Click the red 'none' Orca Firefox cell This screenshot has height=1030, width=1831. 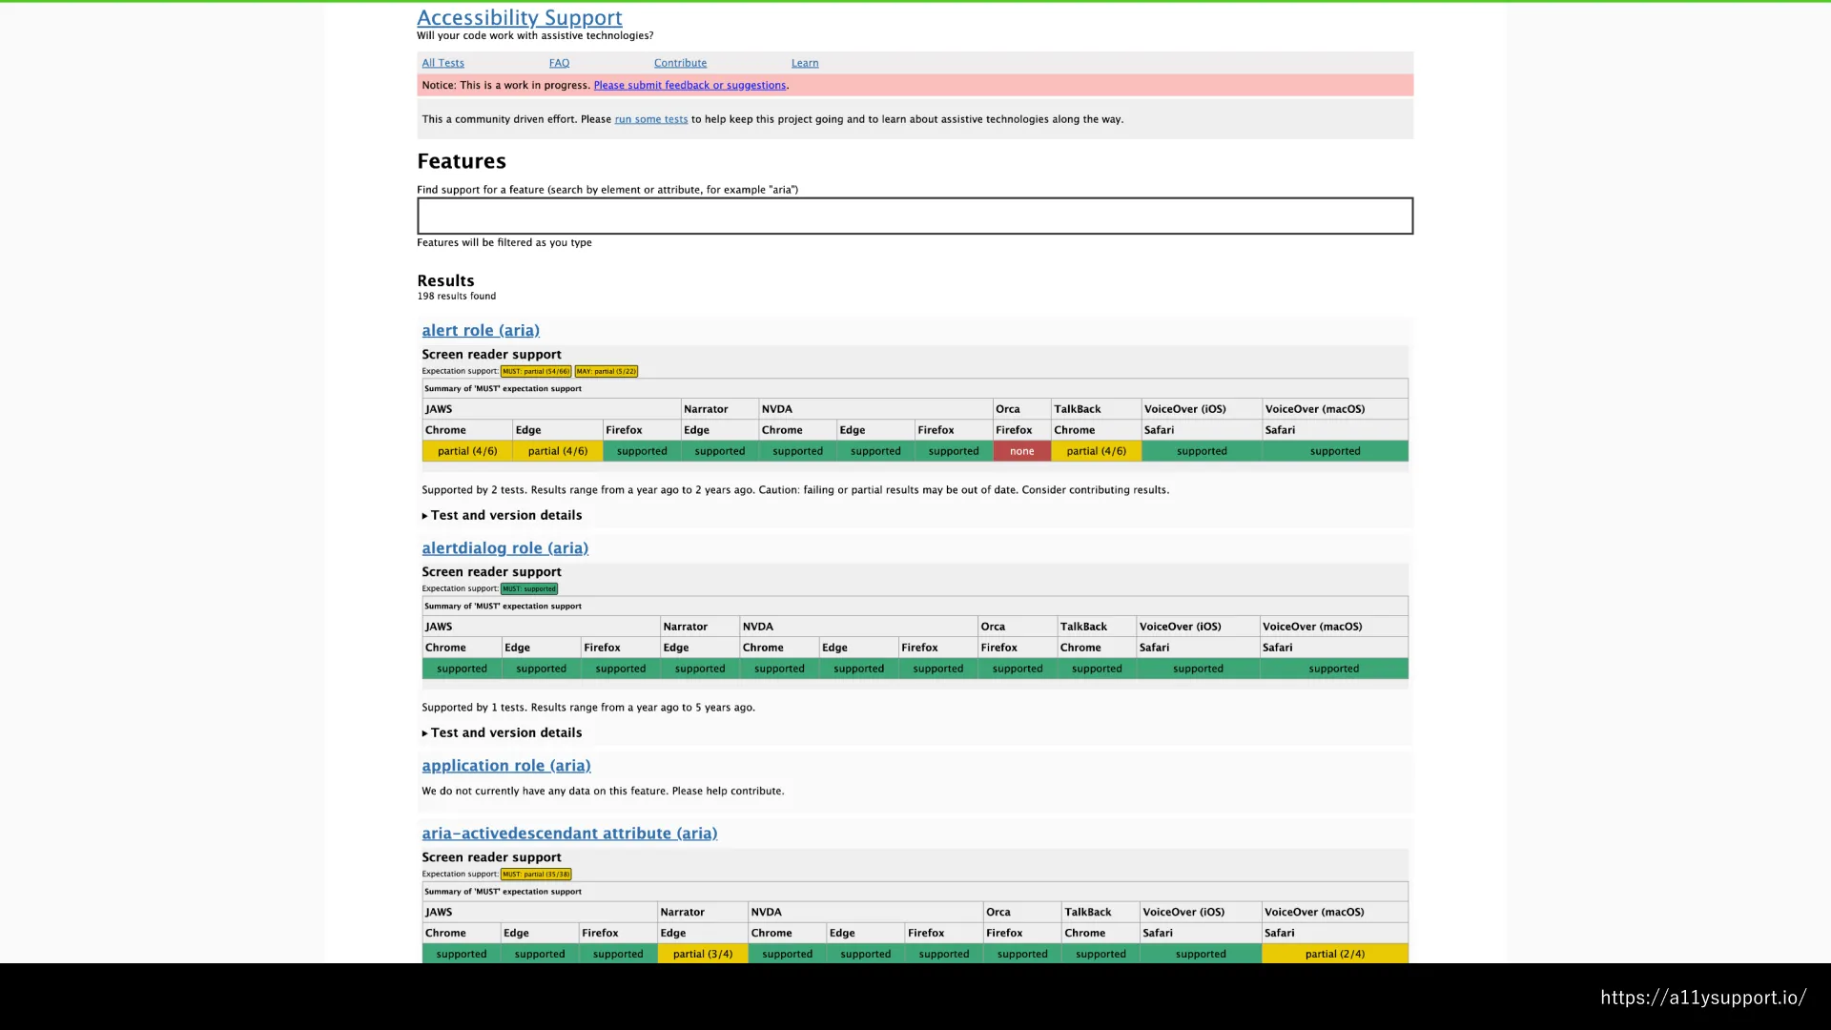coord(1021,451)
